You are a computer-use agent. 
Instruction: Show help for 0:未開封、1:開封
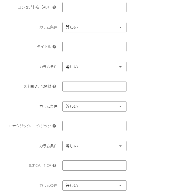(x=54, y=86)
